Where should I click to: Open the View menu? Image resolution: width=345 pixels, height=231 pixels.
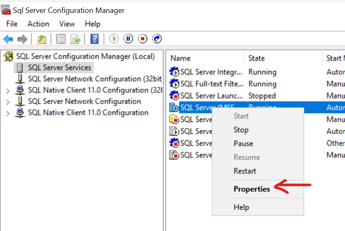coord(67,24)
